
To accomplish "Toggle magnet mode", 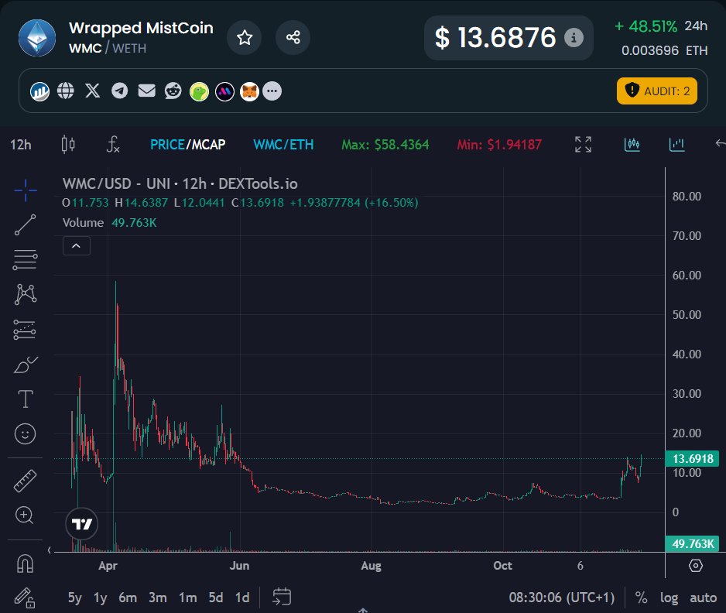I will point(25,563).
